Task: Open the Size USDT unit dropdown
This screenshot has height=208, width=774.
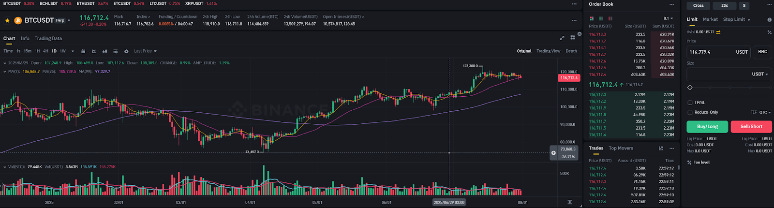Action: click(x=760, y=74)
